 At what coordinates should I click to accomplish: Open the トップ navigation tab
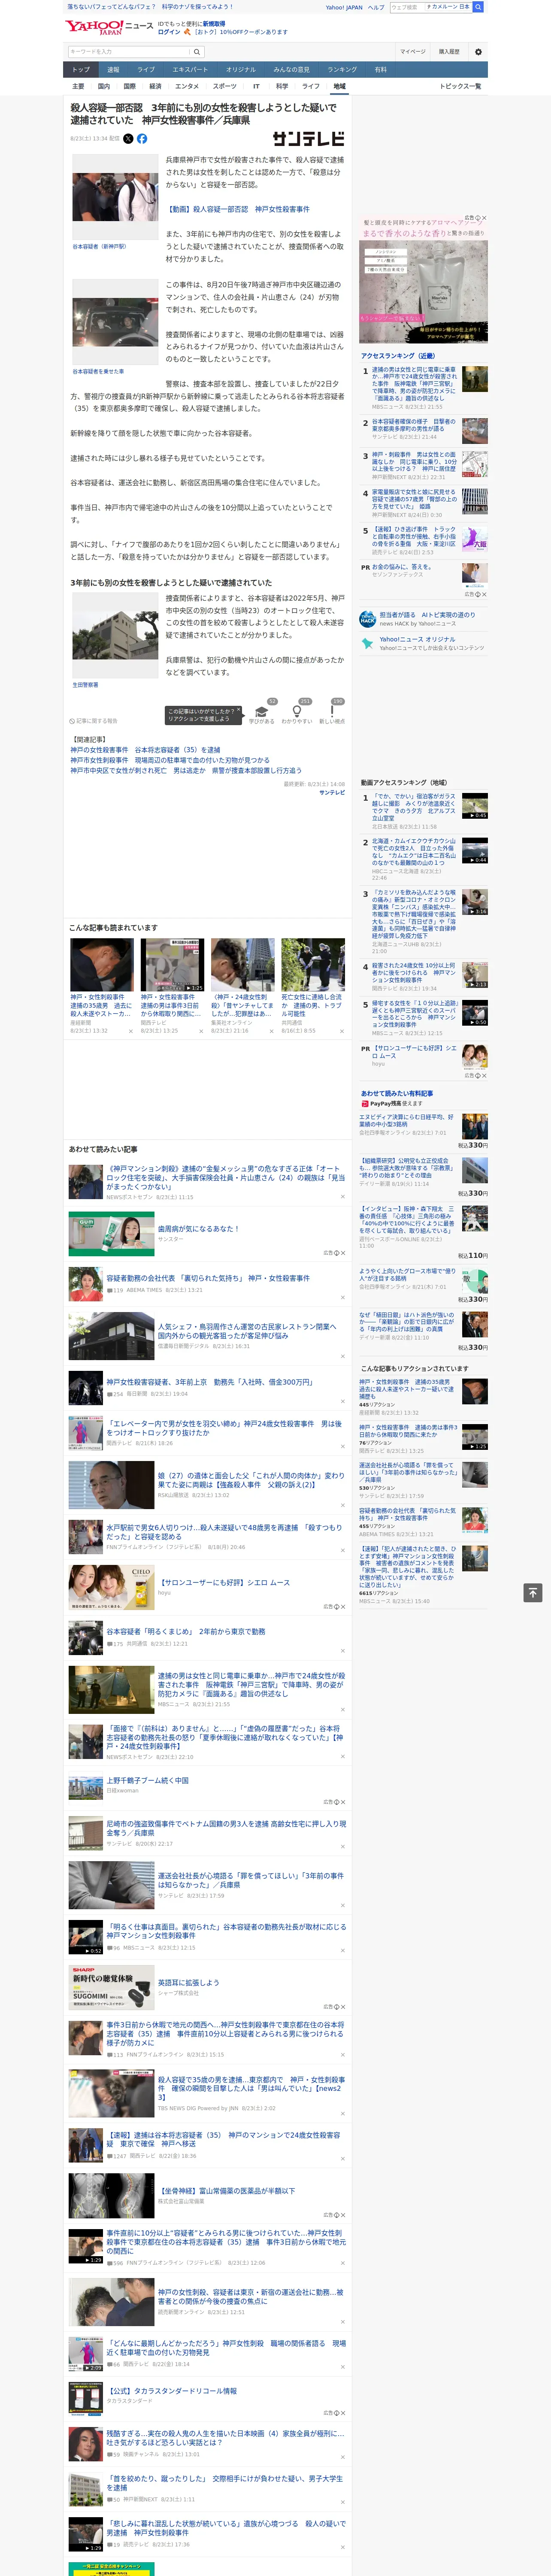point(81,69)
